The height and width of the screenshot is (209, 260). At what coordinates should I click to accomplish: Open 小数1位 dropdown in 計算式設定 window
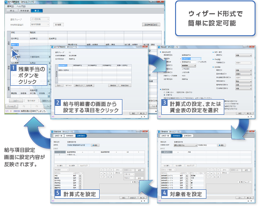(x=129, y=174)
